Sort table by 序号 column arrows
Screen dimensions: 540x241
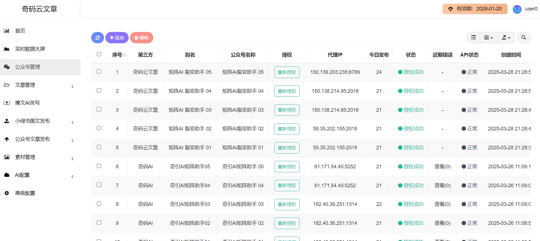(124, 55)
